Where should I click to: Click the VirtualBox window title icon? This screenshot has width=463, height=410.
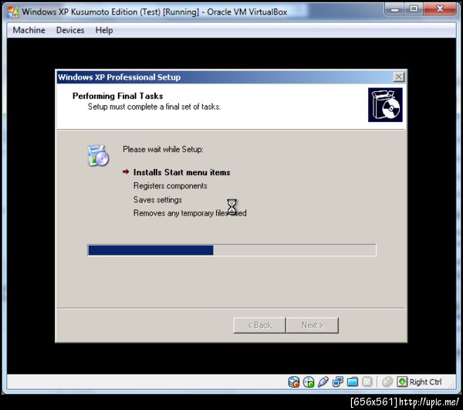[x=12, y=12]
